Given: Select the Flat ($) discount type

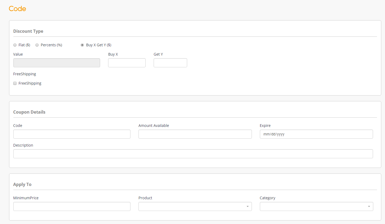Looking at the screenshot, I should [15, 45].
